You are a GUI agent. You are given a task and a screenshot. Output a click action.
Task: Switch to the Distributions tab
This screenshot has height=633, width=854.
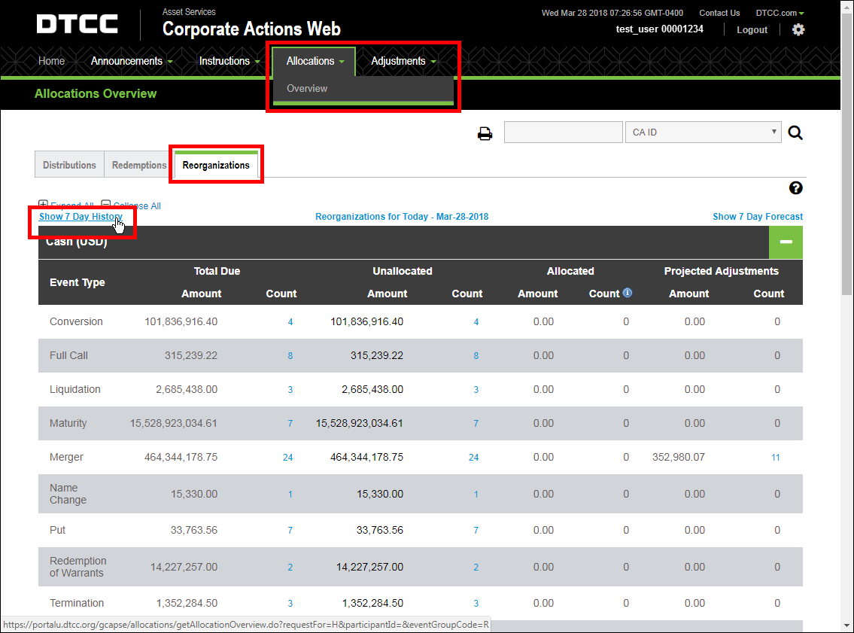(68, 164)
